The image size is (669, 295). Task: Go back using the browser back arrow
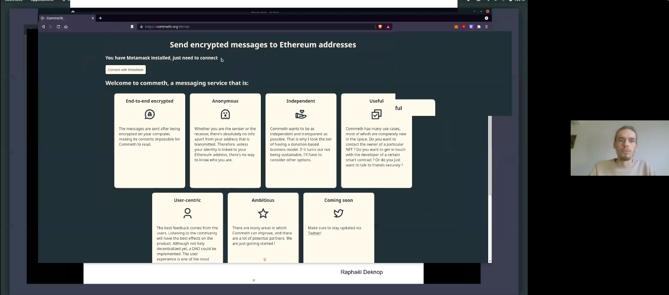tap(43, 27)
